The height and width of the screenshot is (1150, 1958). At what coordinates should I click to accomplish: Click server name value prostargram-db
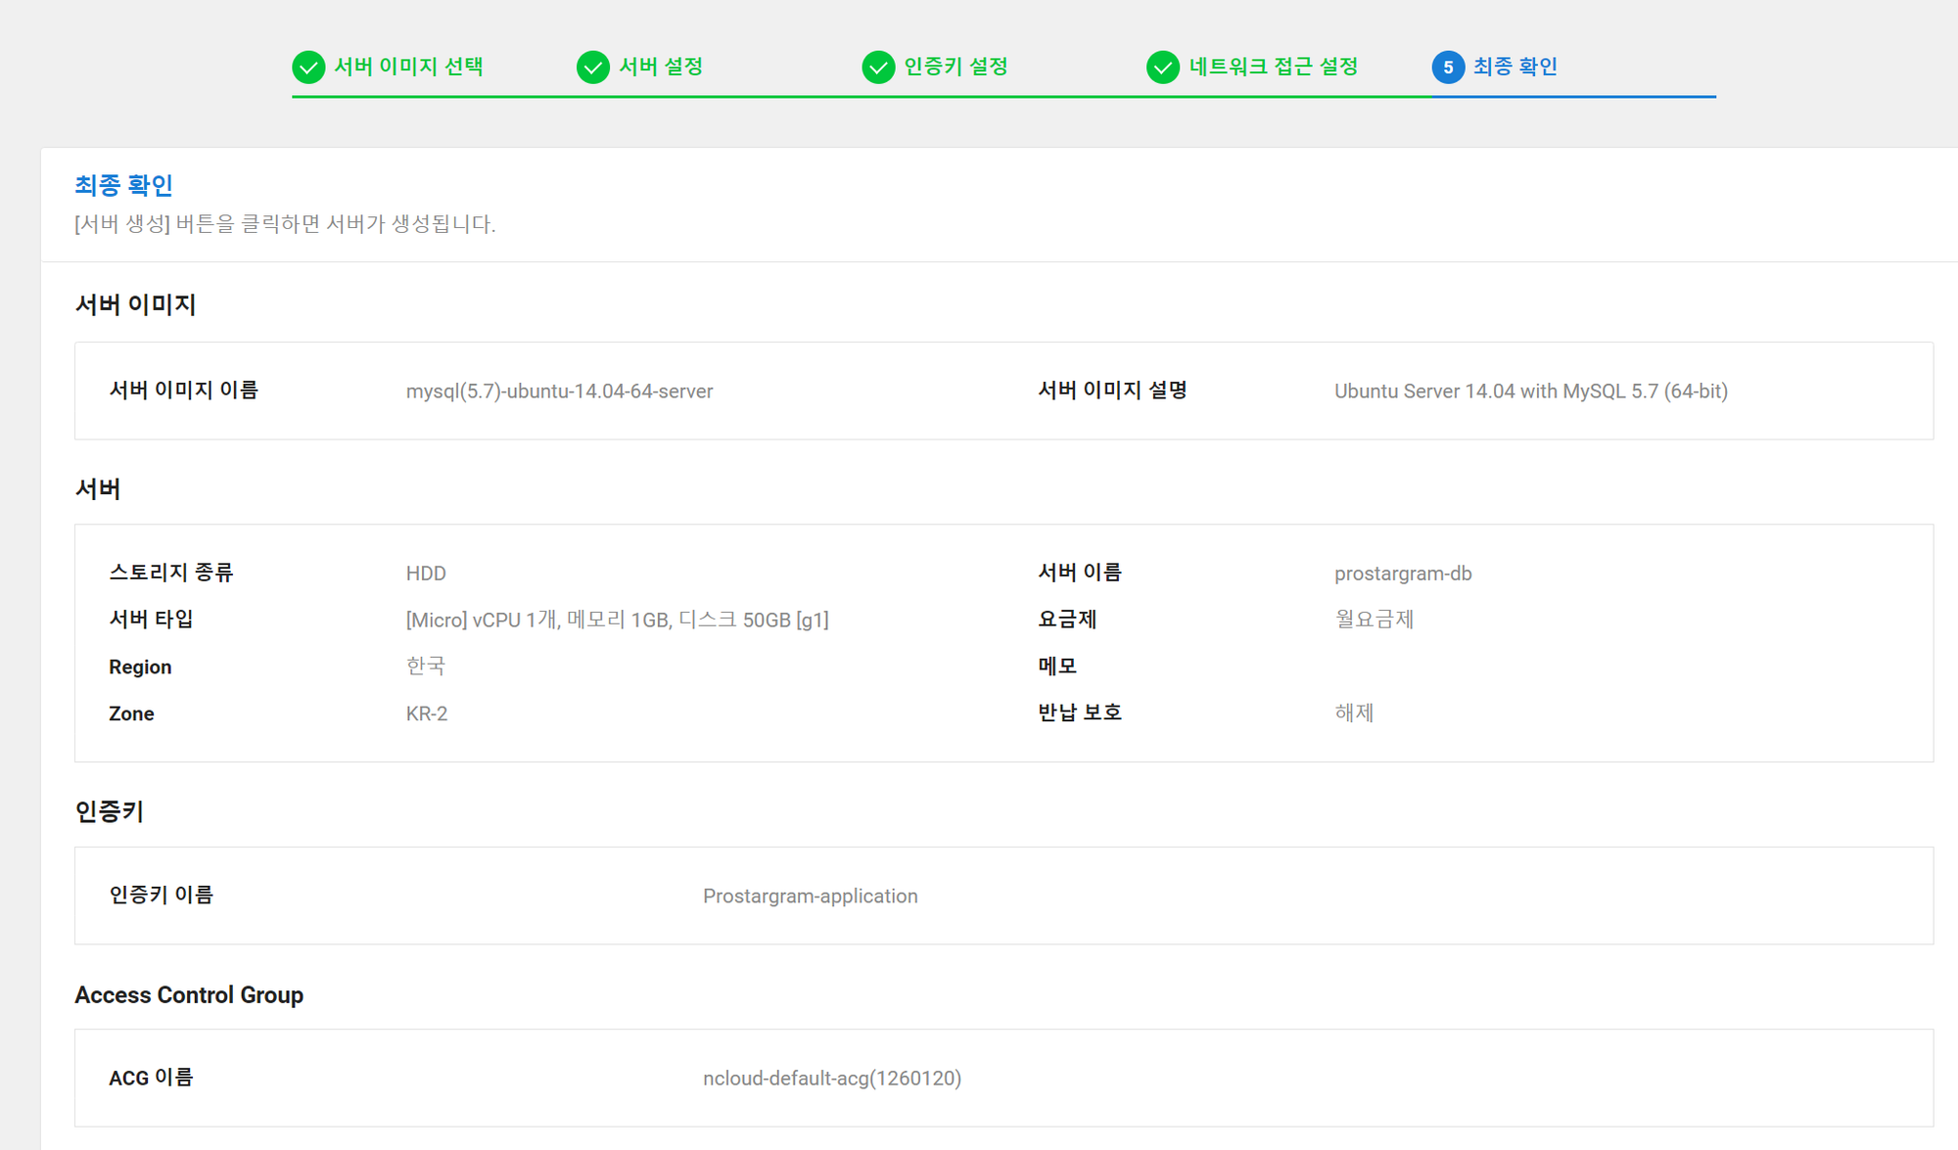[x=1402, y=574]
